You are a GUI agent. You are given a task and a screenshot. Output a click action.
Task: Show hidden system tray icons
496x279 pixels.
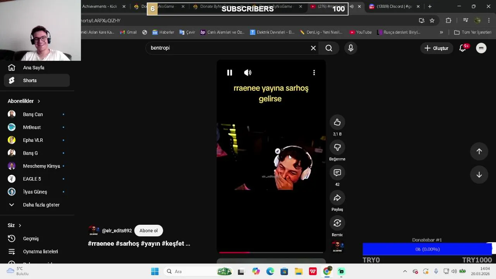click(x=405, y=271)
